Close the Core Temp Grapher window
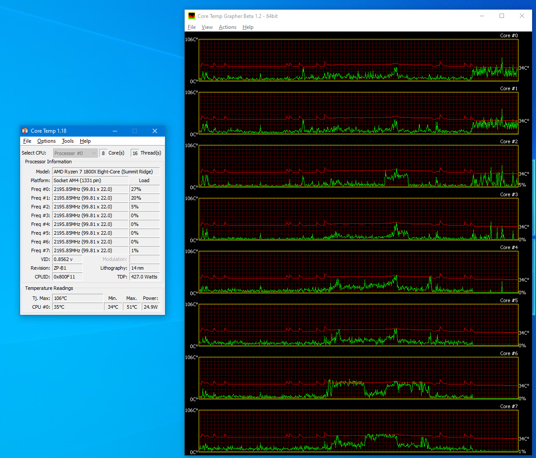Image resolution: width=536 pixels, height=458 pixels. tap(522, 16)
